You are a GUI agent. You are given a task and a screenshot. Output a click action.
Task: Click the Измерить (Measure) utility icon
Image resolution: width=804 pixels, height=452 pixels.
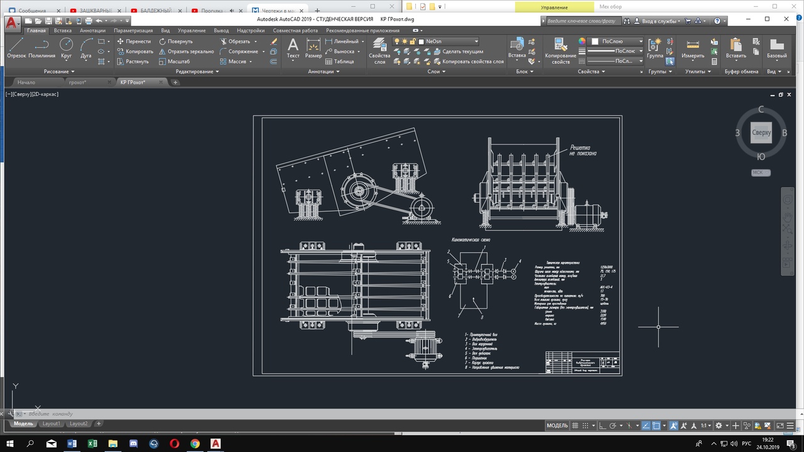pyautogui.click(x=693, y=48)
